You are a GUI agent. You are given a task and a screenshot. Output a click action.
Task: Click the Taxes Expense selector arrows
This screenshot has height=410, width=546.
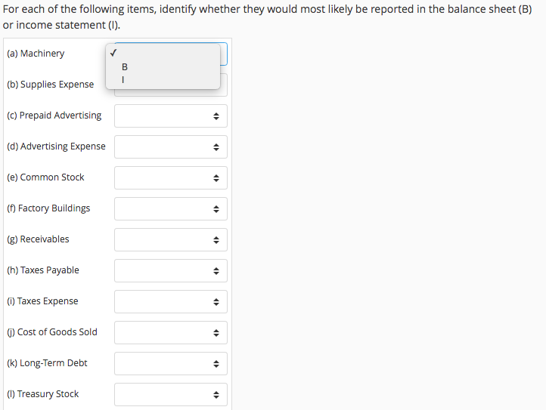click(x=216, y=302)
